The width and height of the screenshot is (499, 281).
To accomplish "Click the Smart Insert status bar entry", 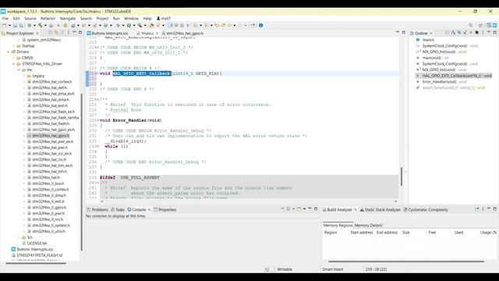I will pyautogui.click(x=333, y=269).
